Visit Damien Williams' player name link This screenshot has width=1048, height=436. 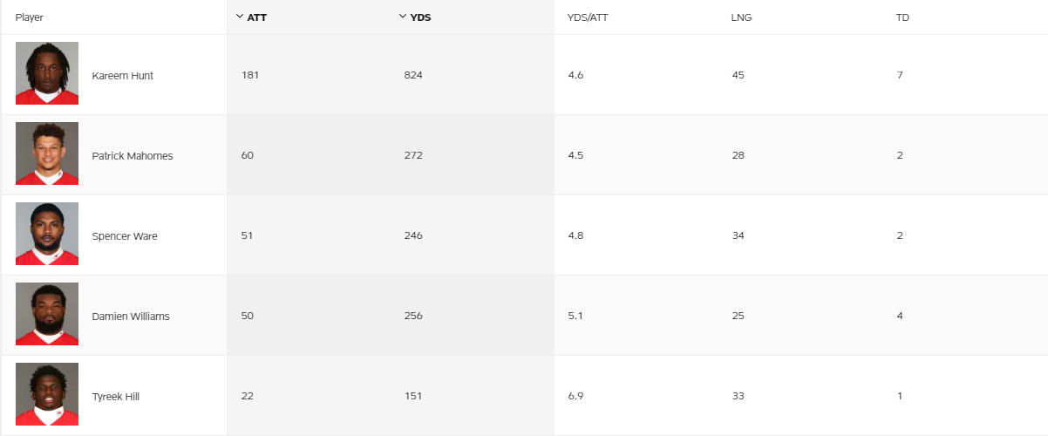point(131,317)
